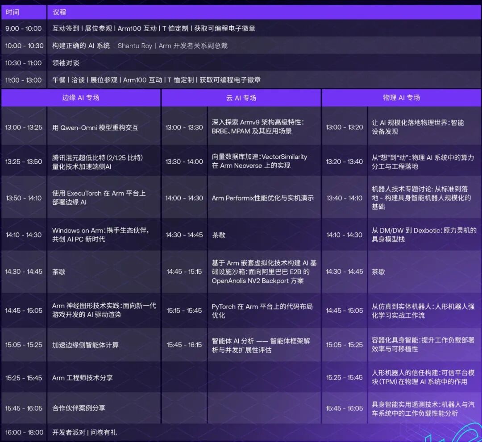Click the 时间 column header

coord(12,12)
